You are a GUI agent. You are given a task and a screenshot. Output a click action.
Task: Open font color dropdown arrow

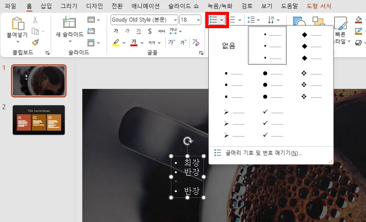[x=142, y=43]
